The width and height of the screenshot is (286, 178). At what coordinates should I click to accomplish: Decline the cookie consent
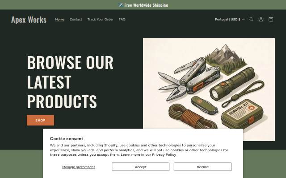202,167
